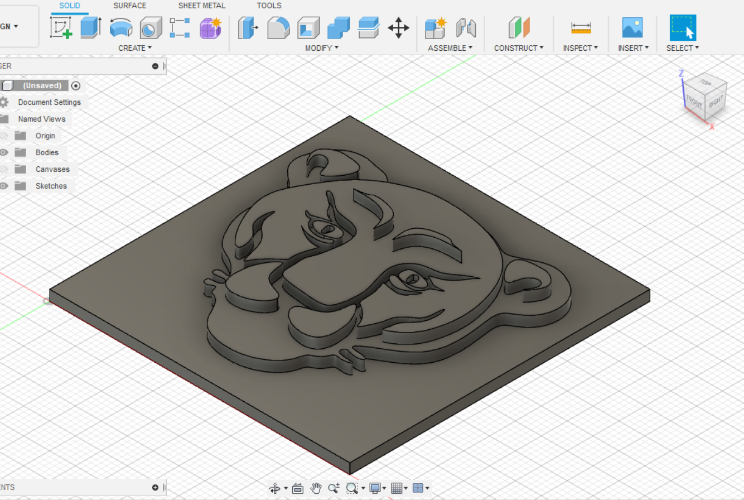The image size is (744, 500).
Task: Select the Revolve tool
Action: coord(121,27)
